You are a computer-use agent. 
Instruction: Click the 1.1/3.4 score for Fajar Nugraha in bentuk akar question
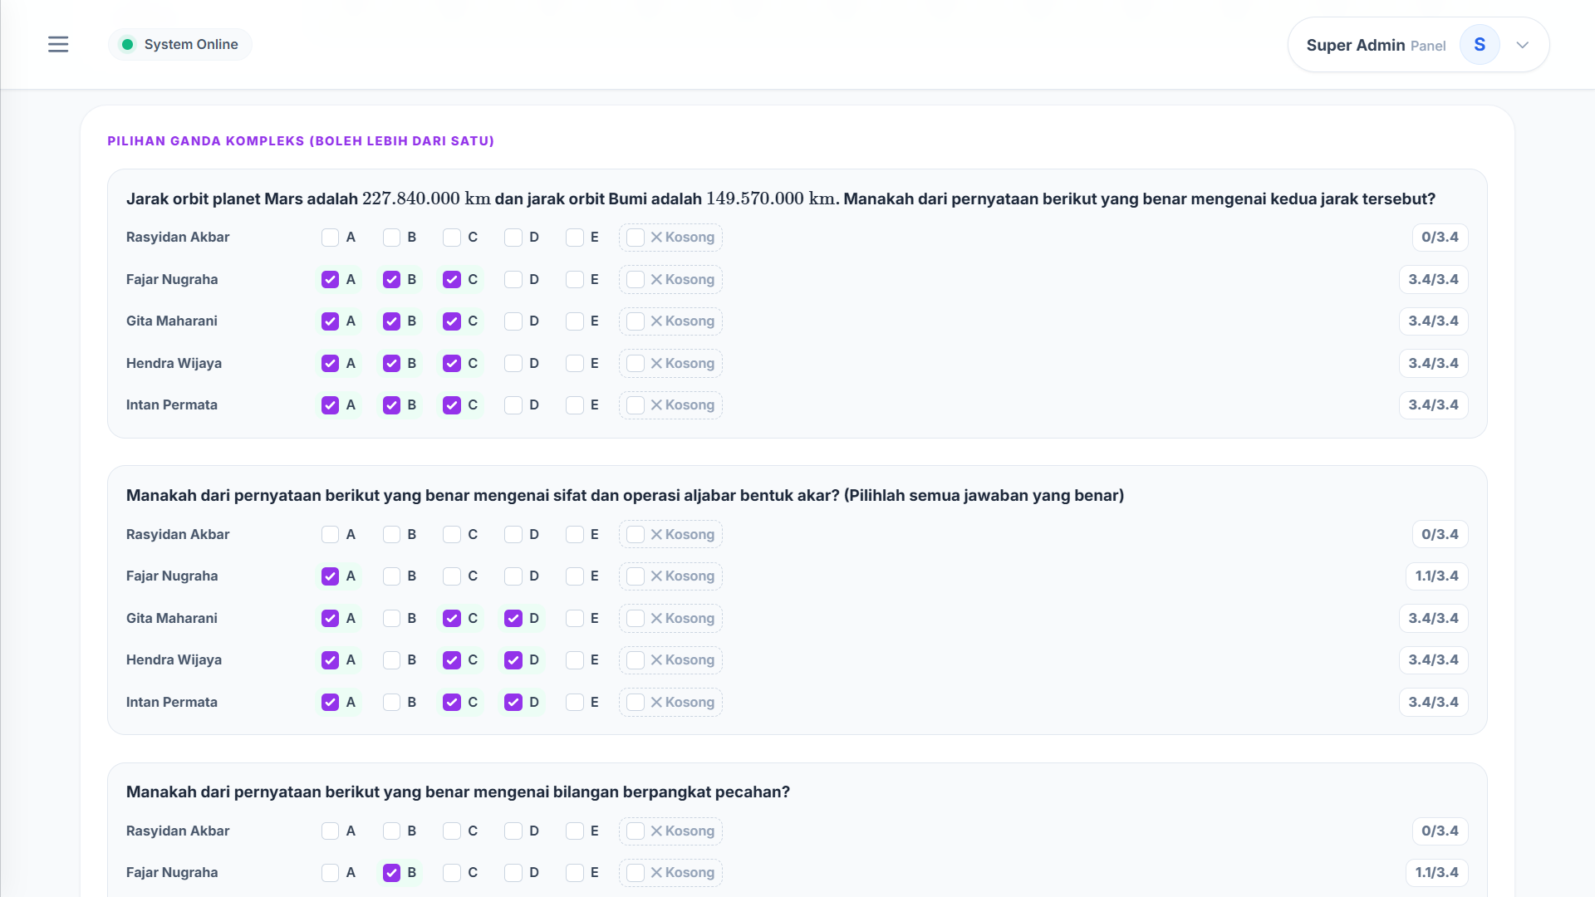[x=1436, y=576]
